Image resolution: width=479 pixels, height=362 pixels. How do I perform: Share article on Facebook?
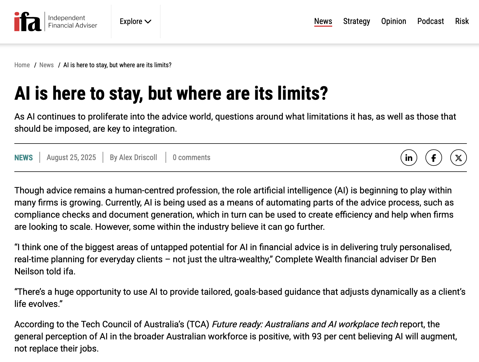(x=433, y=158)
